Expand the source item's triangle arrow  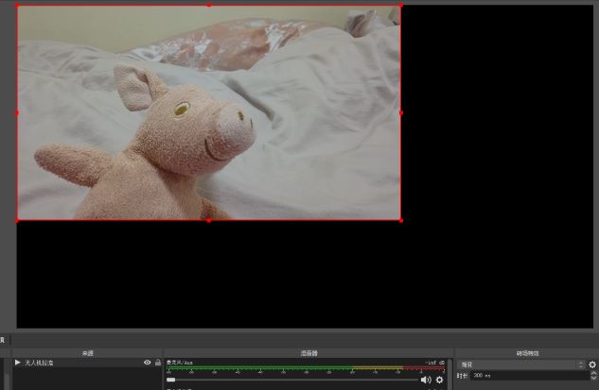pyautogui.click(x=17, y=363)
